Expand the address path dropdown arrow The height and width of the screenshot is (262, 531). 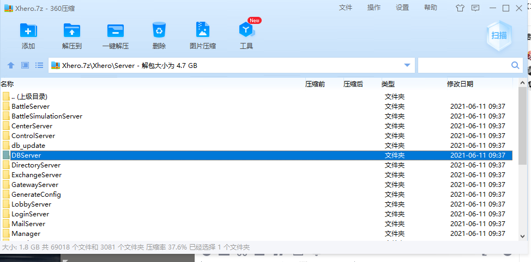pyautogui.click(x=407, y=65)
